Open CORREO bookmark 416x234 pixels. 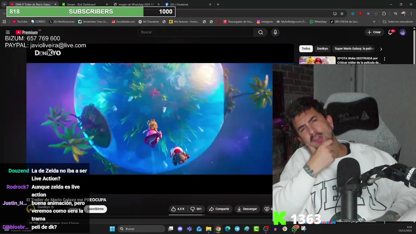pos(38,22)
